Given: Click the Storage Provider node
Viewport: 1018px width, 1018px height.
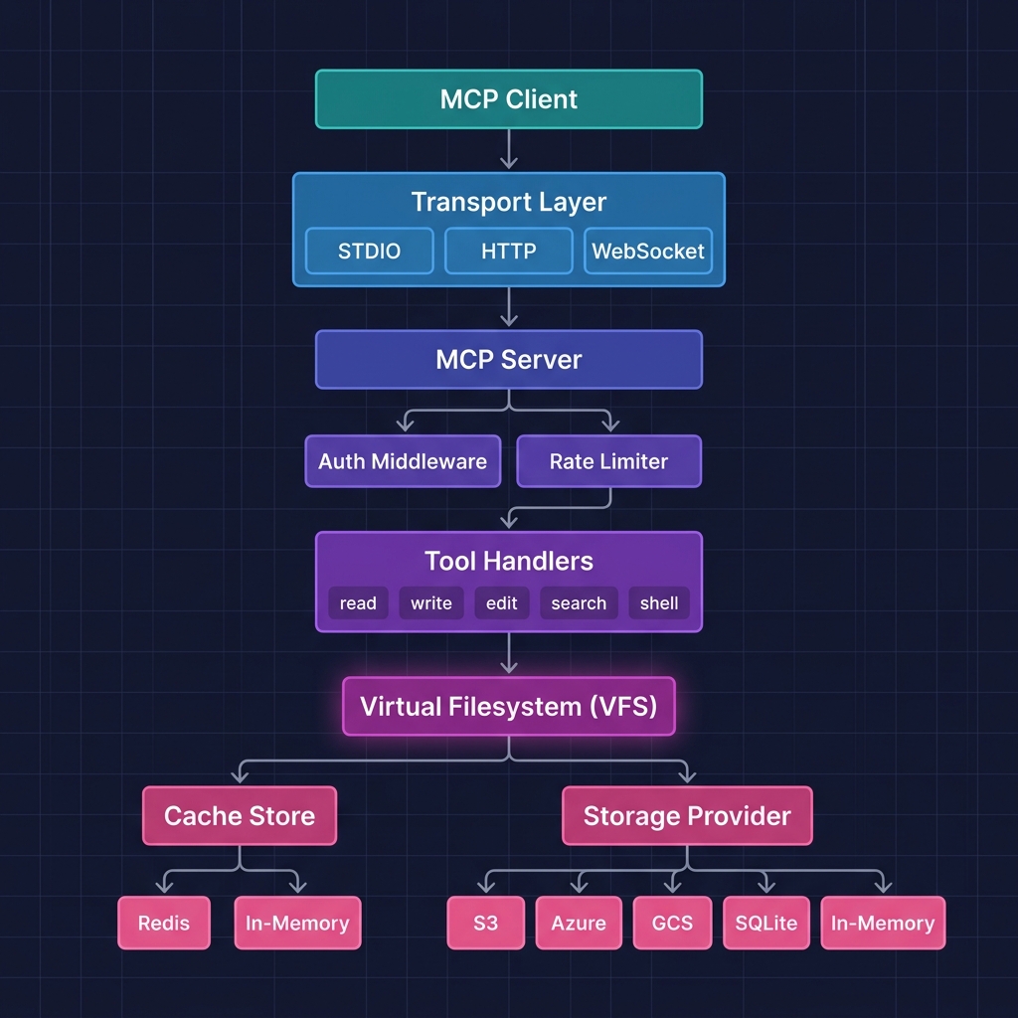Looking at the screenshot, I should (687, 816).
